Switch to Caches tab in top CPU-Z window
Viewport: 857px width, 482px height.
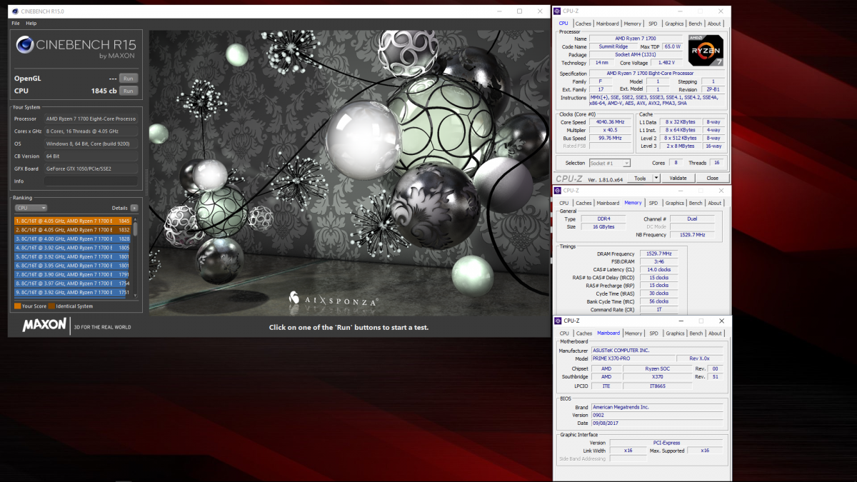point(583,24)
